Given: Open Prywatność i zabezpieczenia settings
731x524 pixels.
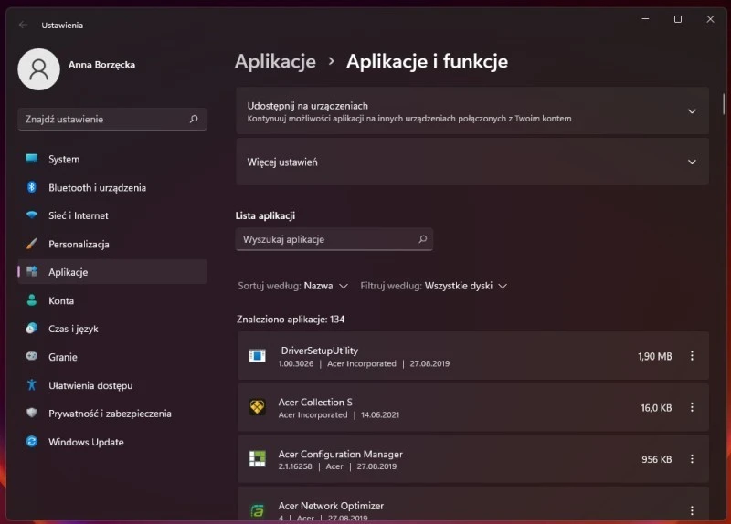Looking at the screenshot, I should (112, 414).
